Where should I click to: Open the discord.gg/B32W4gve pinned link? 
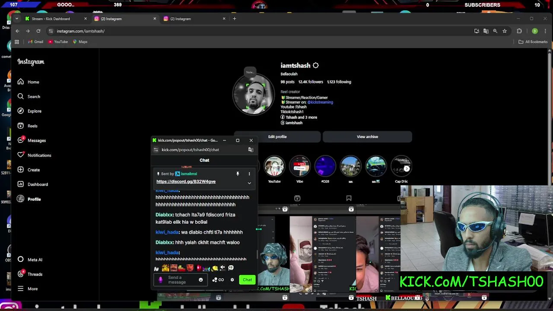(x=186, y=182)
